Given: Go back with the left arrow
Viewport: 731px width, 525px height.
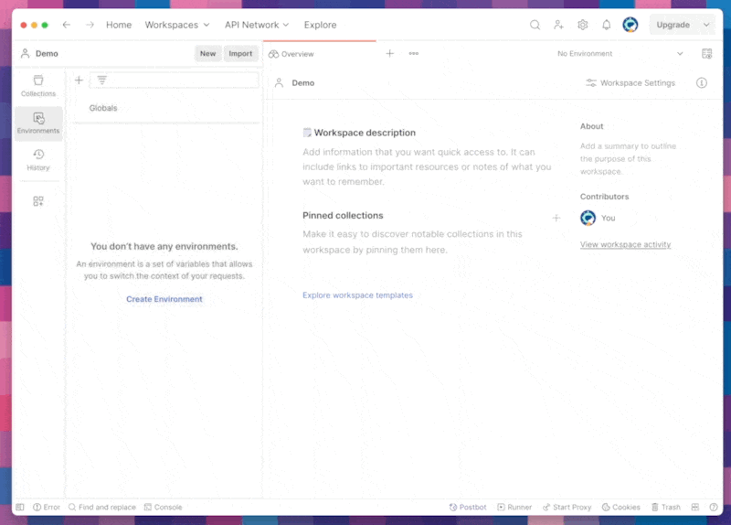Looking at the screenshot, I should pos(66,25).
